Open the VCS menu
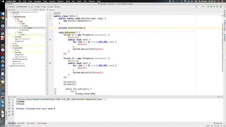Image resolution: width=226 pixels, height=127 pixels. [85, 1]
